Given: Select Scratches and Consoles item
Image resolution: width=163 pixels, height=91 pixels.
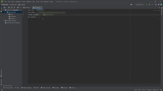Looking at the screenshot, I should (12, 23).
